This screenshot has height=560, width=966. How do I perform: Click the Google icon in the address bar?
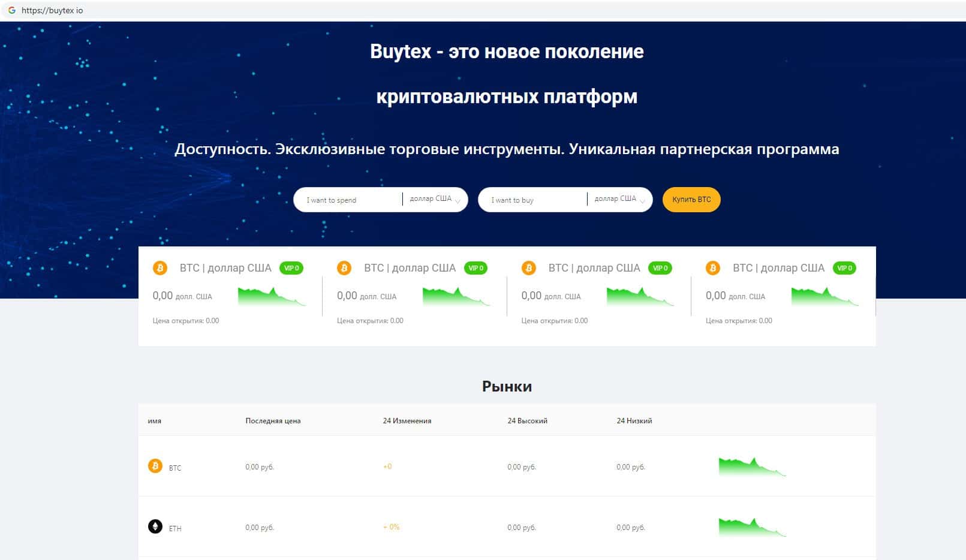click(x=11, y=10)
